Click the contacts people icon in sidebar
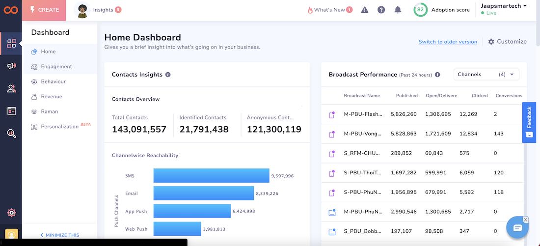 [x=11, y=88]
